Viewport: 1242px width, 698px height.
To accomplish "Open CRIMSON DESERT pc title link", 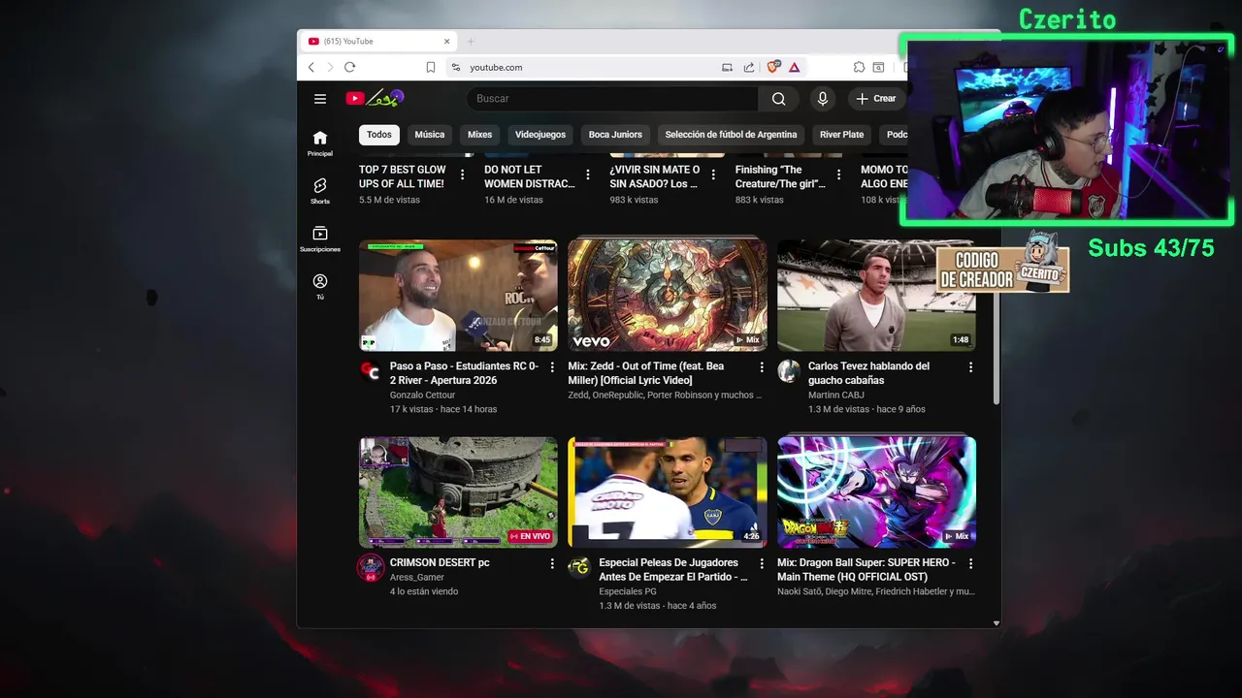I will 440,562.
